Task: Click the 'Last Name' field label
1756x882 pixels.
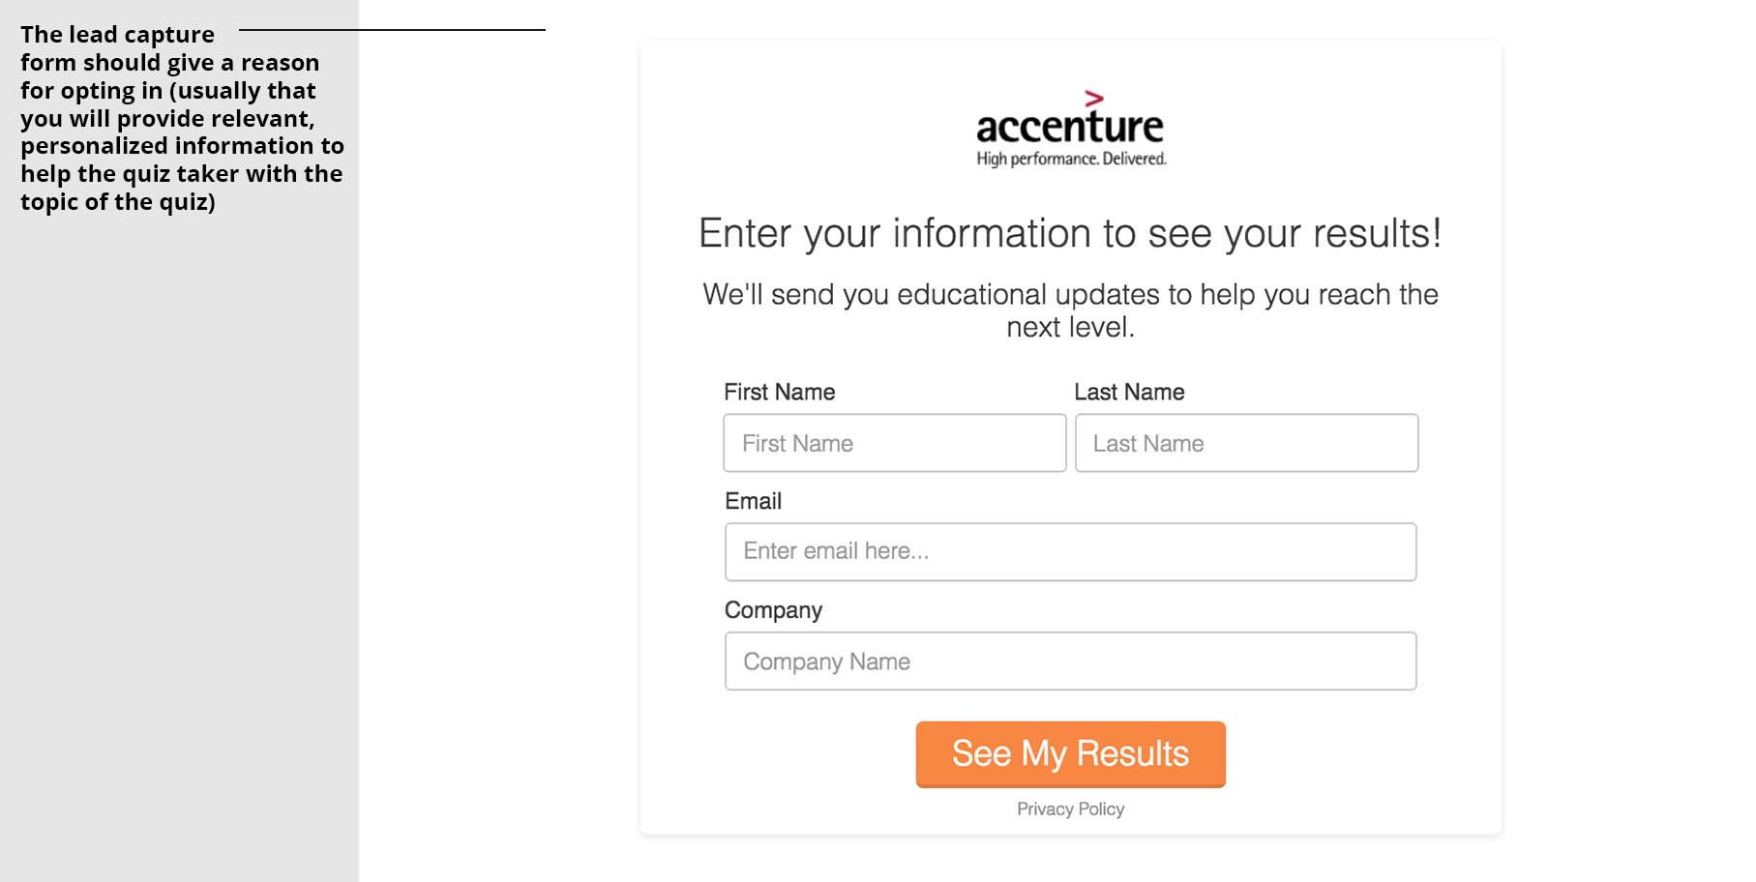Action: pyautogui.click(x=1129, y=392)
